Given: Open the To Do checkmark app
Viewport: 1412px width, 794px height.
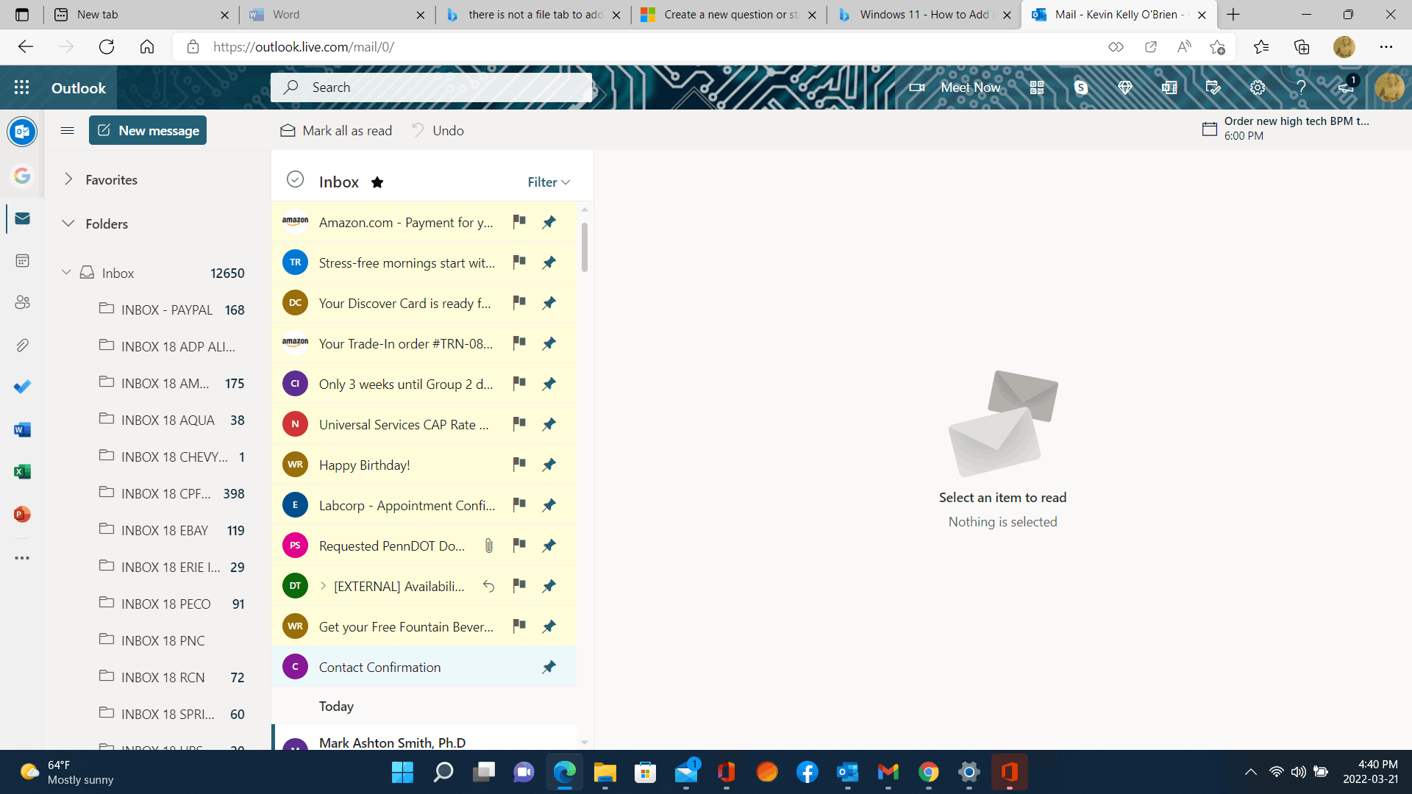Looking at the screenshot, I should 22,386.
